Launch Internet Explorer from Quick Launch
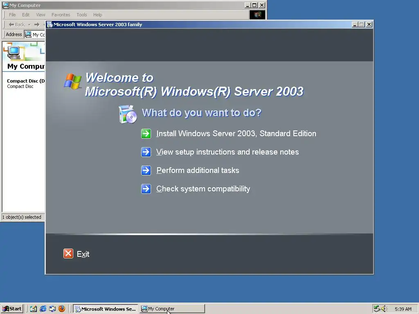419x314 pixels. click(x=43, y=309)
